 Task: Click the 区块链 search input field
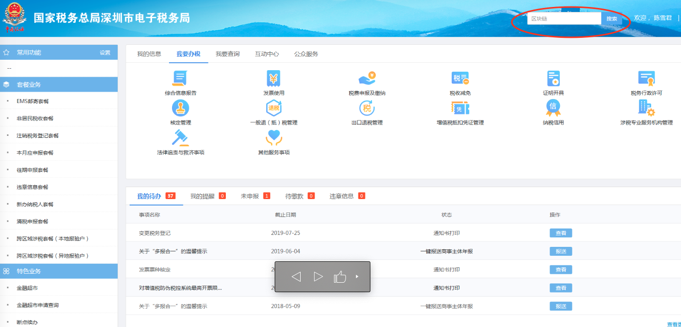click(x=564, y=19)
